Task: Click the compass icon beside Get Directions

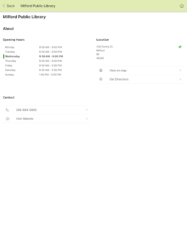Action: click(101, 79)
